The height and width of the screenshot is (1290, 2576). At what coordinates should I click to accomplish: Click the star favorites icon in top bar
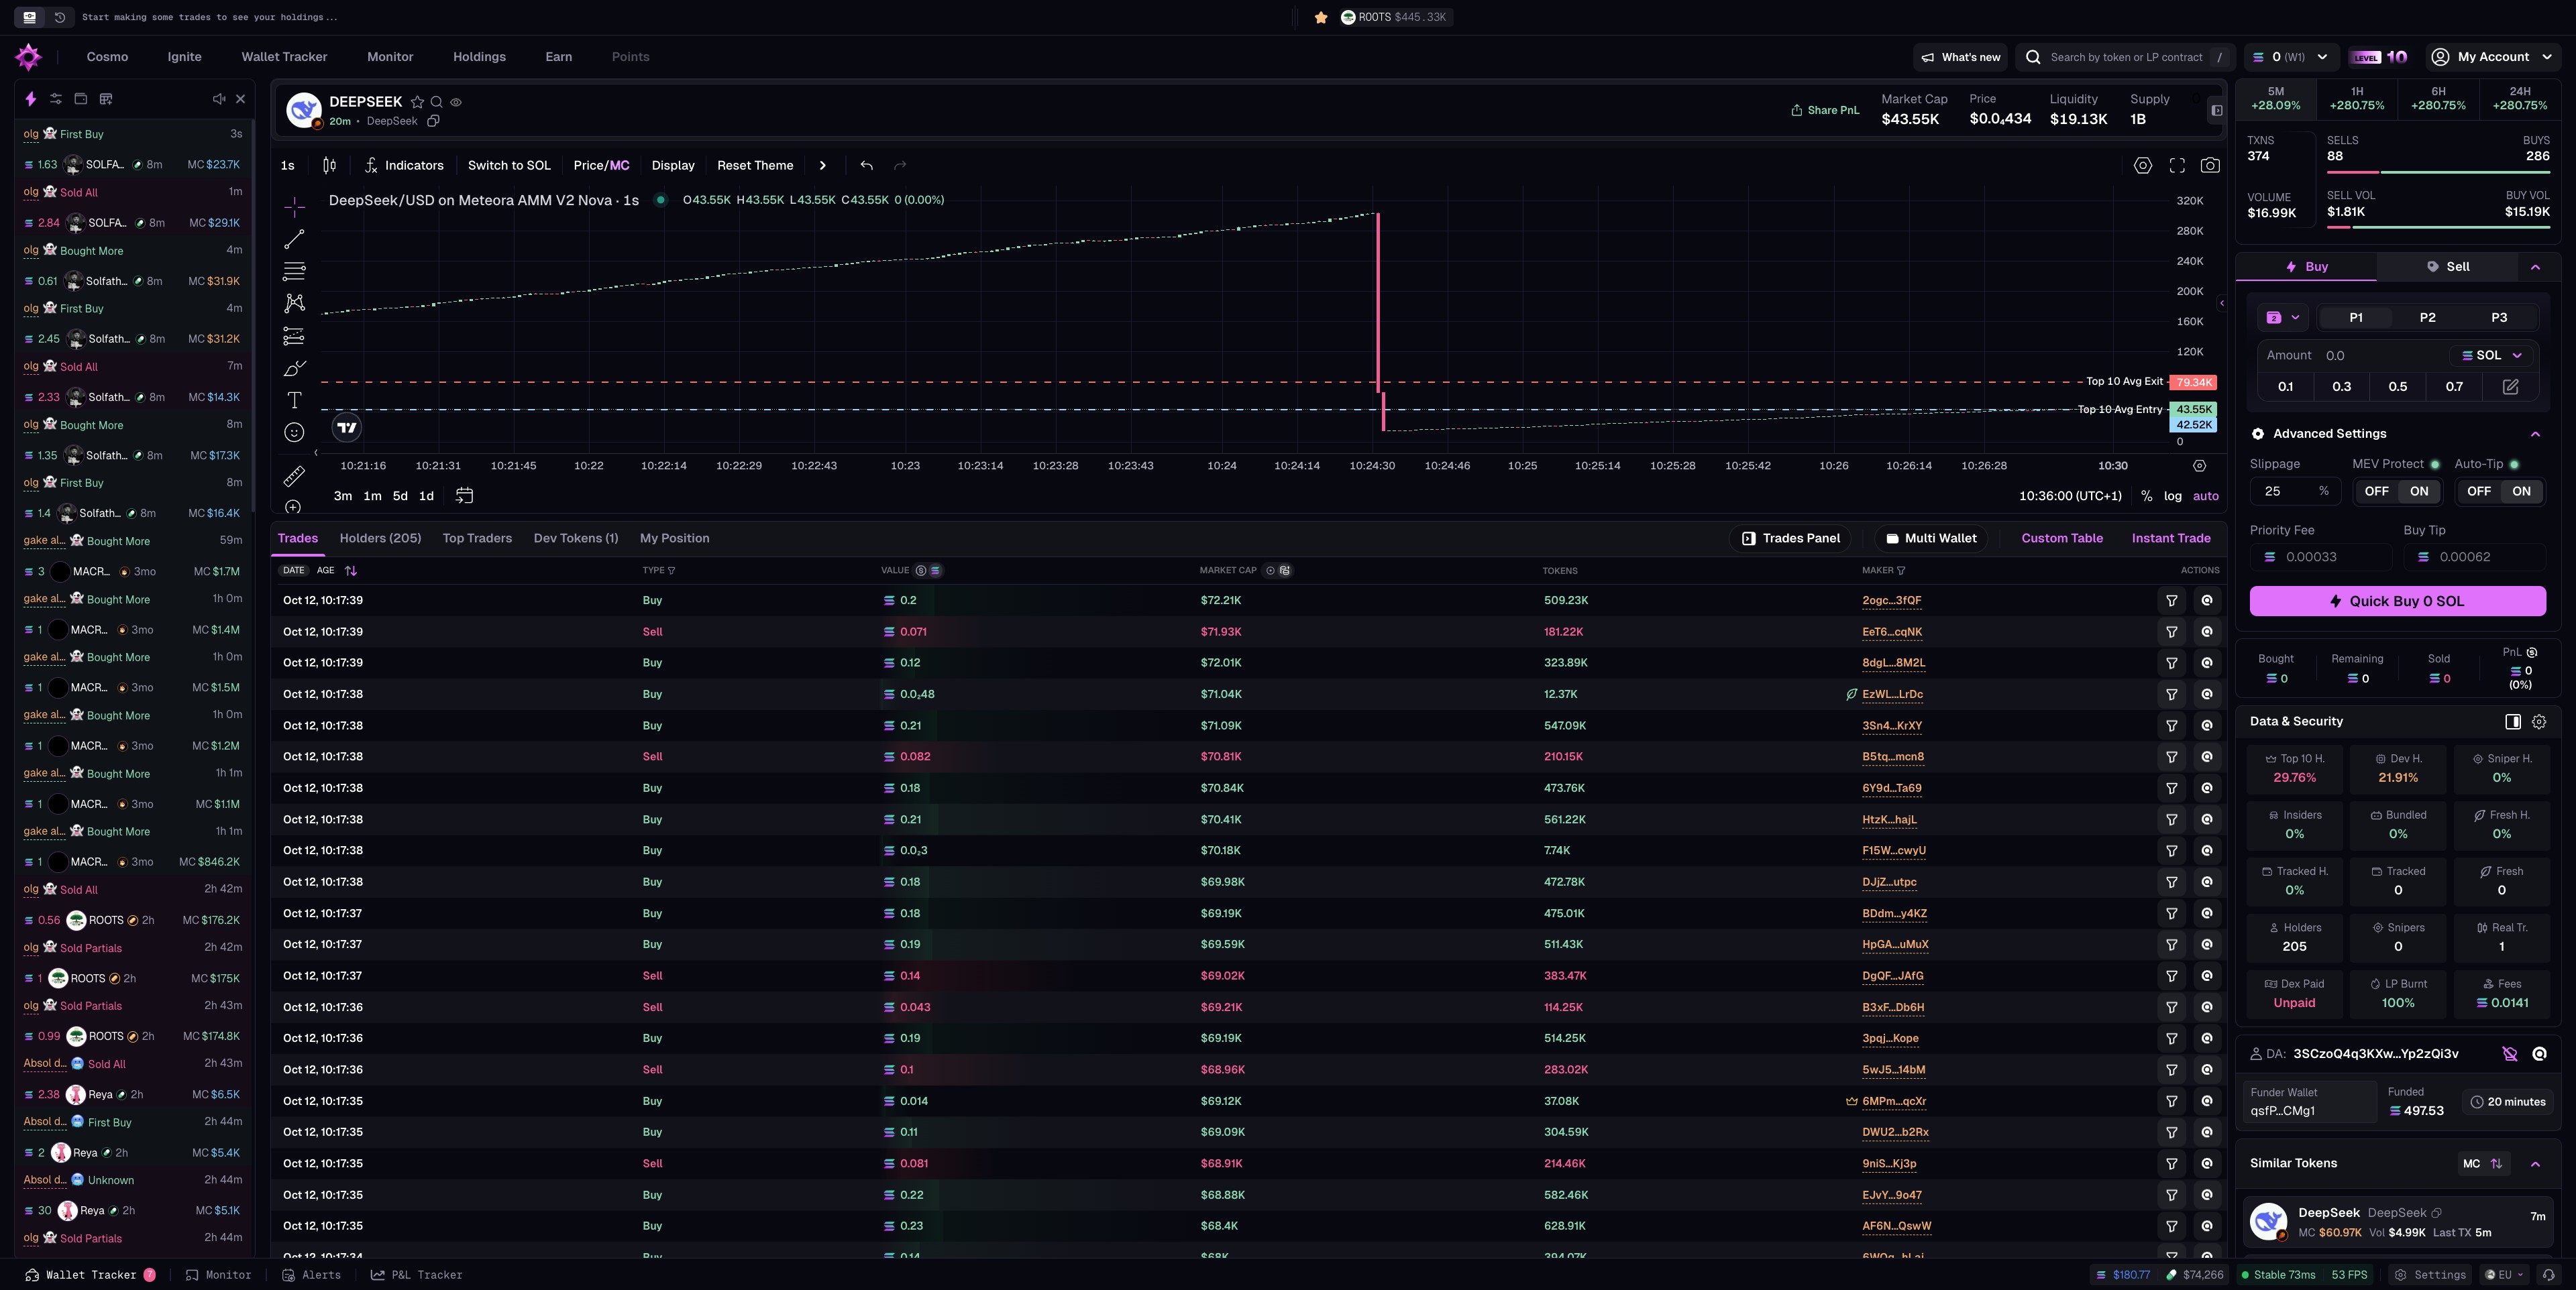pyautogui.click(x=1321, y=17)
